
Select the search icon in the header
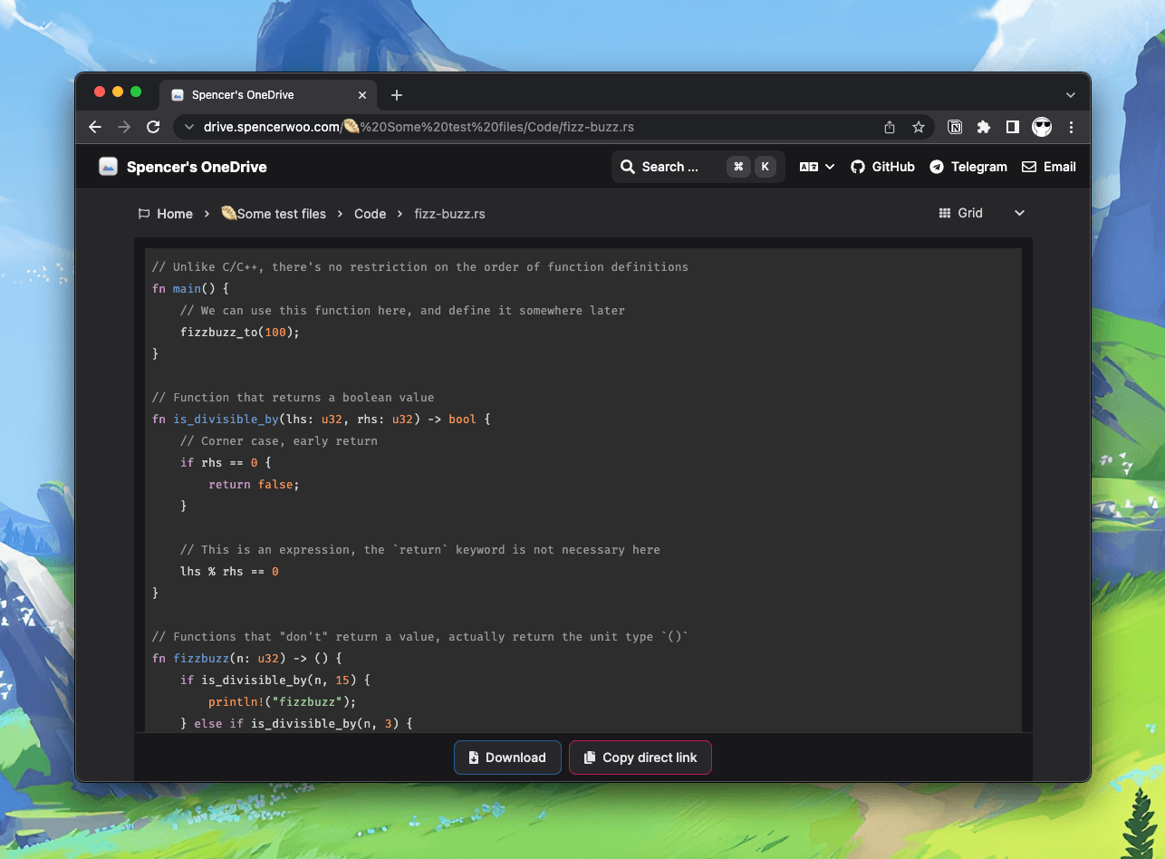tap(628, 167)
